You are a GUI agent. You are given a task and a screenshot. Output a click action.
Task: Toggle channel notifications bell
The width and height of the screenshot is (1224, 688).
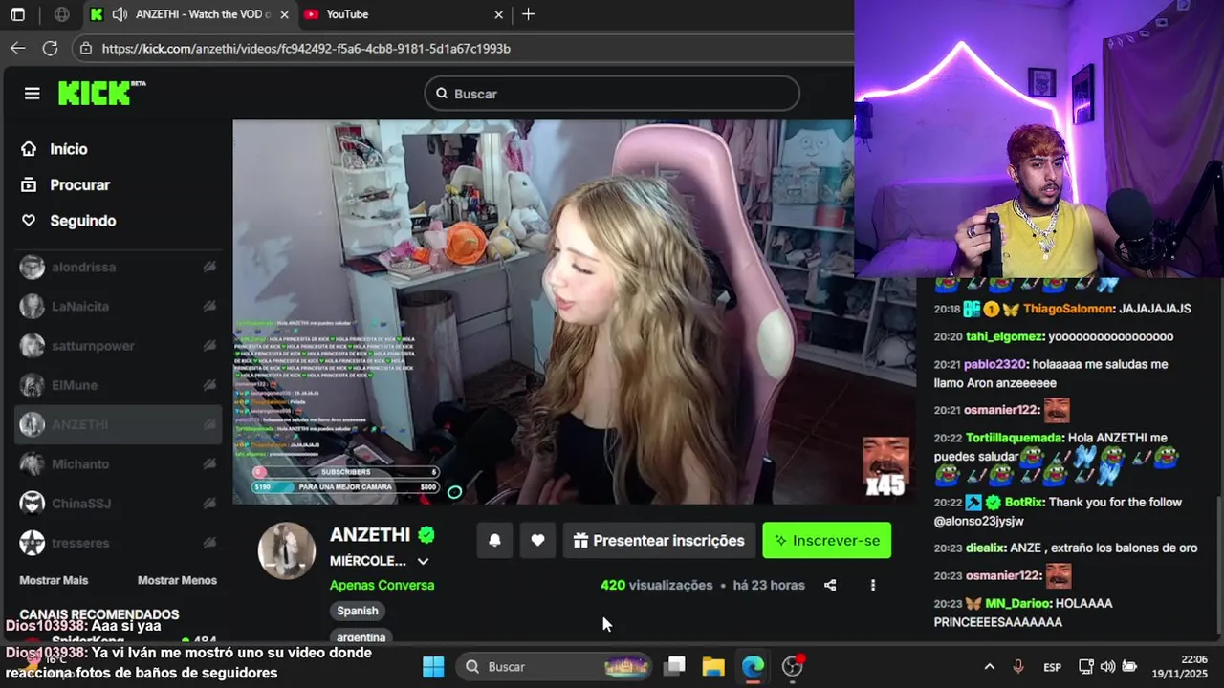[x=494, y=541]
